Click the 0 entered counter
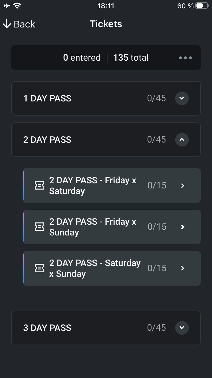This screenshot has height=378, width=212. click(82, 58)
